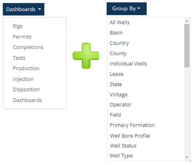The image size is (193, 165).
Task: Click the green plus icon
Action: click(86, 56)
